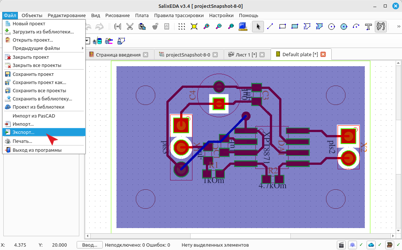Open the dropdown arrow on second toolbar
Viewport: 402px width, 250px height.
pyautogui.click(x=87, y=41)
